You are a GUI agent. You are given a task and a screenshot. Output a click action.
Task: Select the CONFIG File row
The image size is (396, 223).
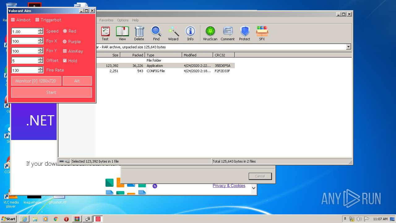click(165, 71)
